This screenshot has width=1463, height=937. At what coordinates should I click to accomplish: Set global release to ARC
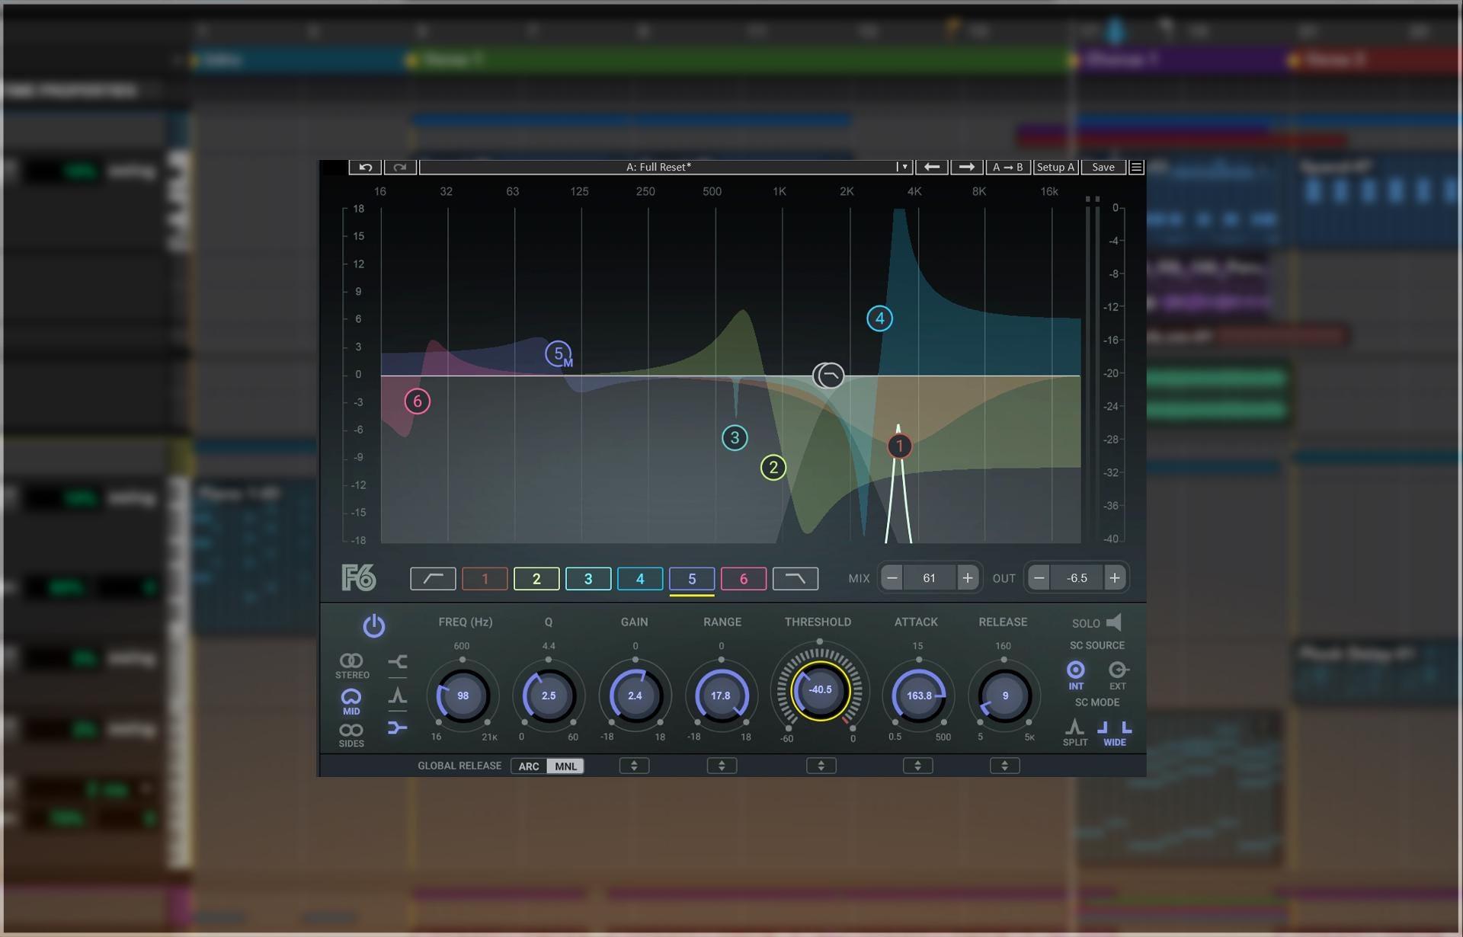529,766
